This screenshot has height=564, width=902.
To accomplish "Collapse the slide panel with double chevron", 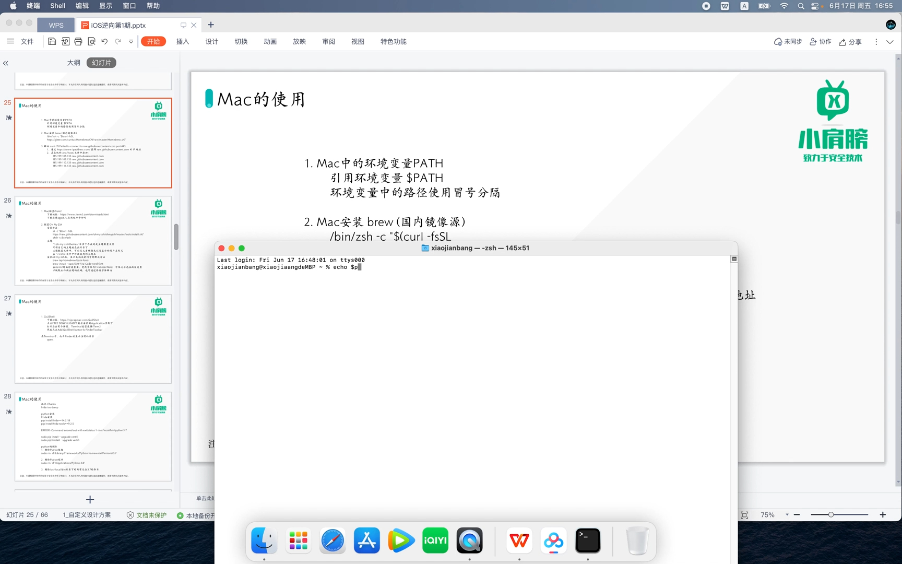I will 6,63.
